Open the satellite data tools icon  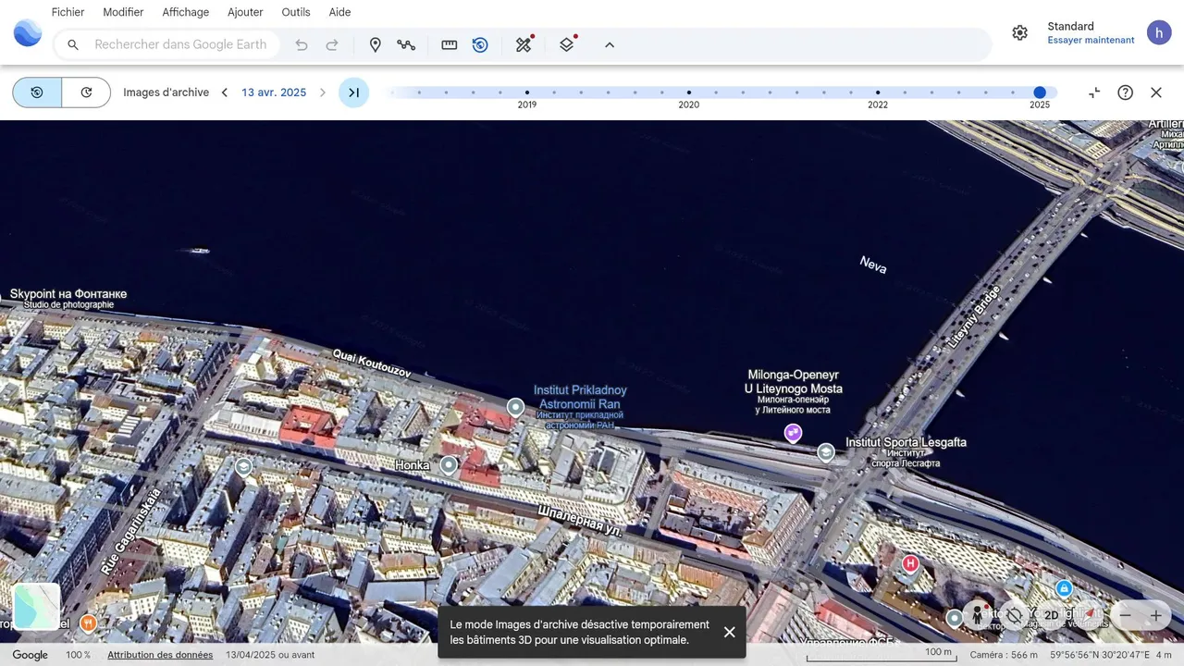point(524,44)
